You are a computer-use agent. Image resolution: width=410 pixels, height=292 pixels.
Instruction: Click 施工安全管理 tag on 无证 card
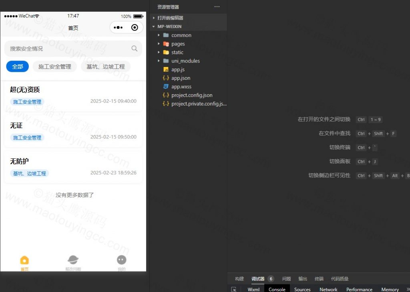coord(27,138)
